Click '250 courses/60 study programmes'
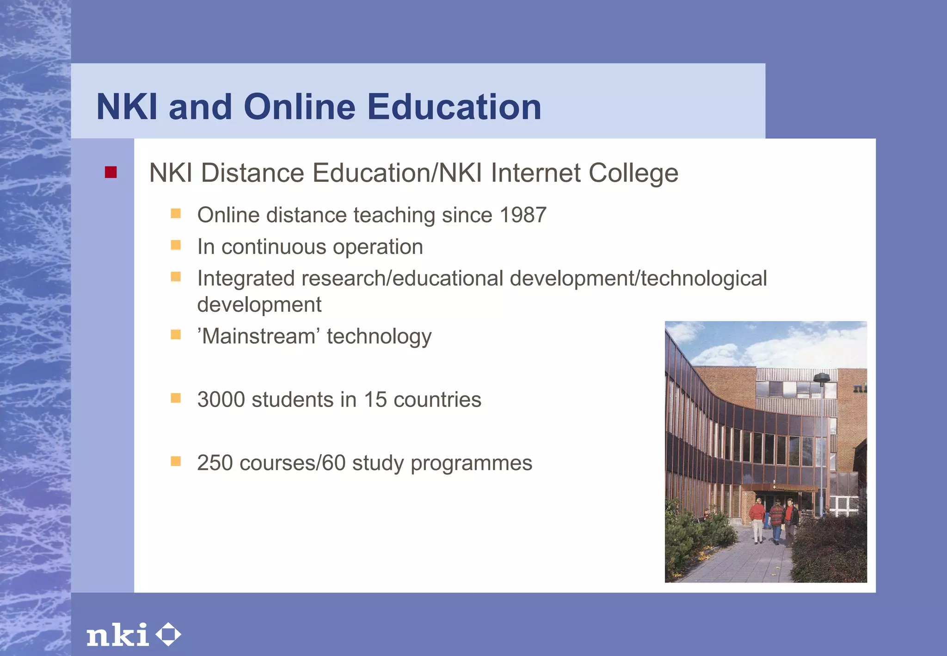 364,463
